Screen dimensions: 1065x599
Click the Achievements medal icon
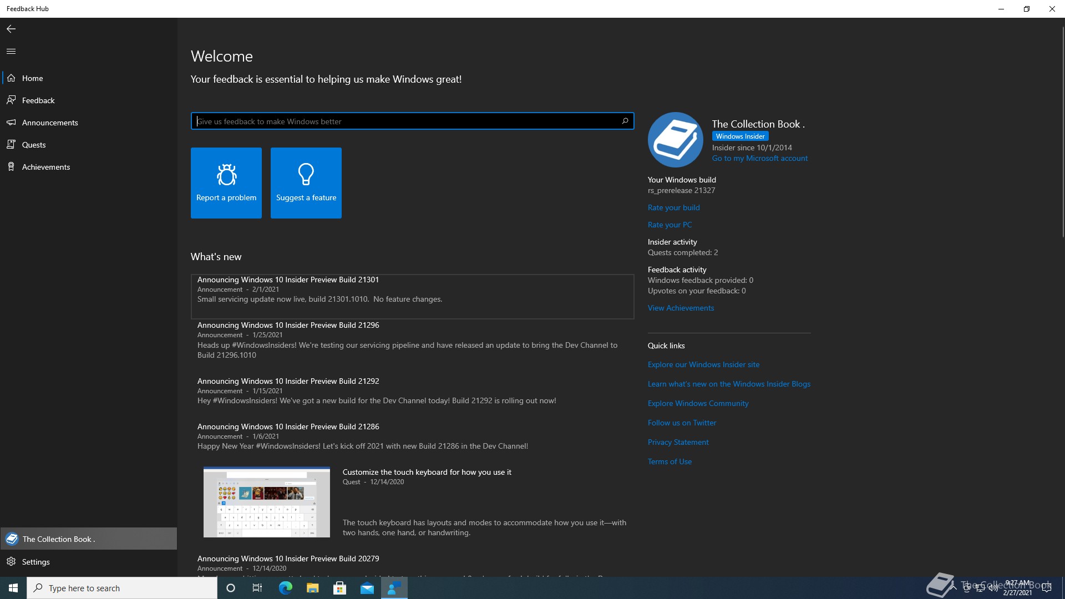[x=11, y=167]
